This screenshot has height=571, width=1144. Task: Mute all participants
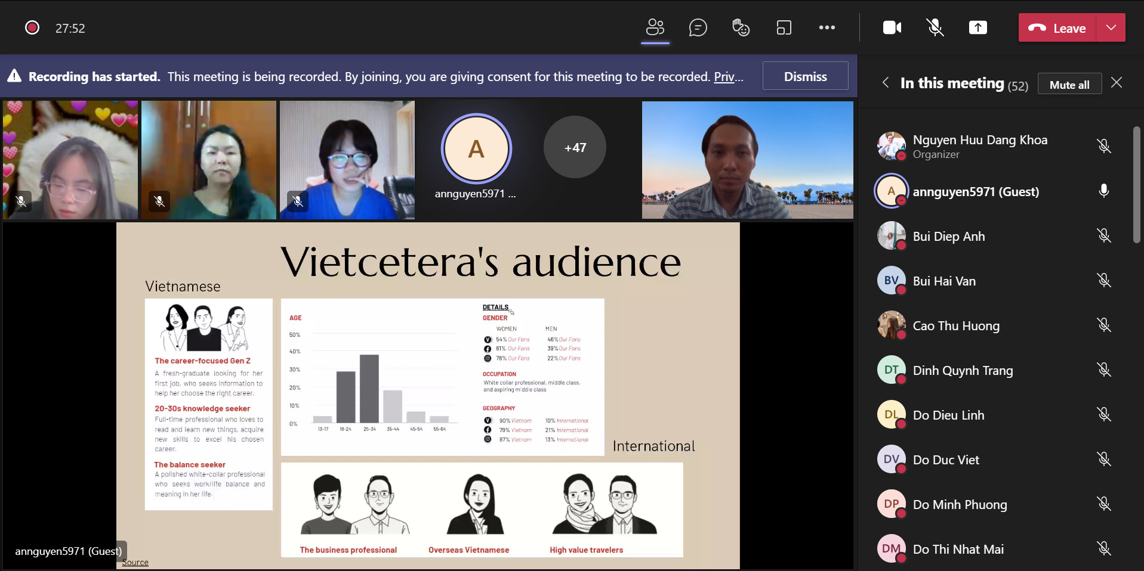[1069, 84]
